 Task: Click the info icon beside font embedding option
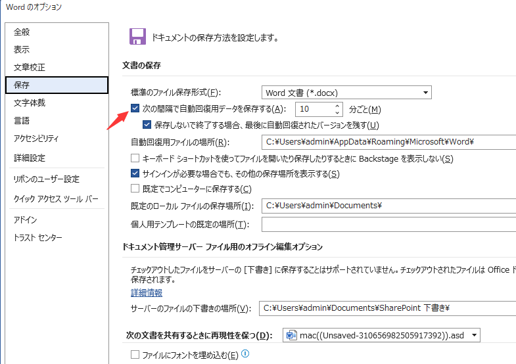245,353
